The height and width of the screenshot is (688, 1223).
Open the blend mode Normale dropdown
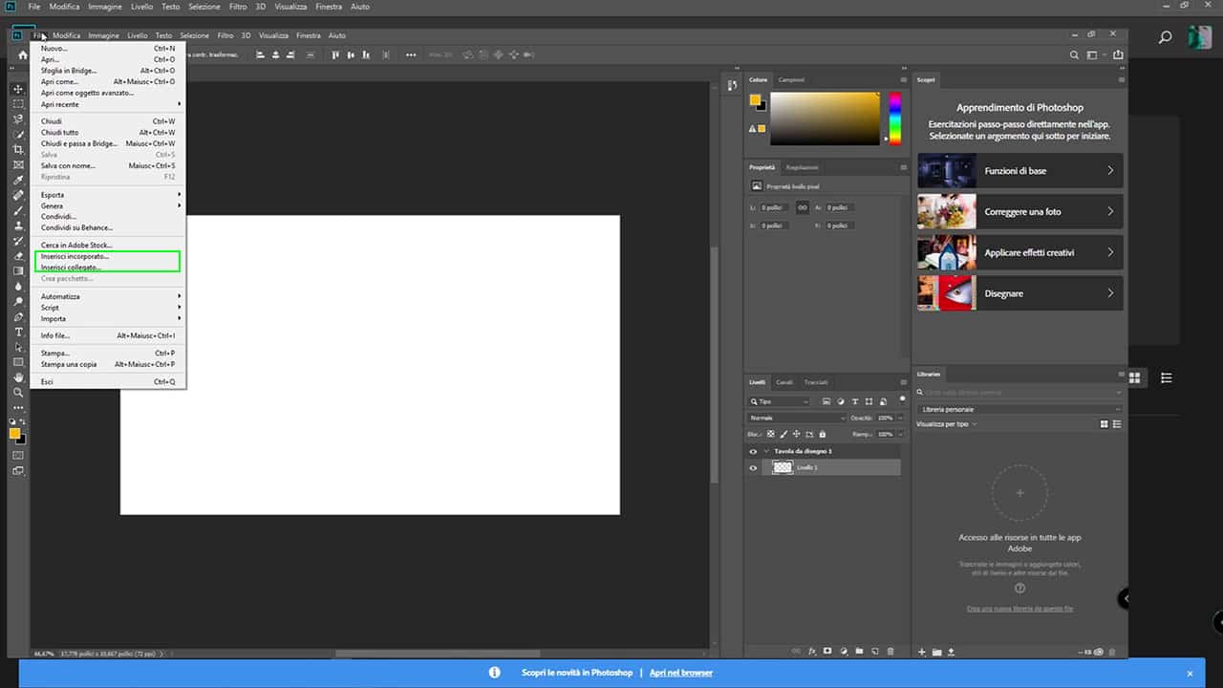point(797,418)
